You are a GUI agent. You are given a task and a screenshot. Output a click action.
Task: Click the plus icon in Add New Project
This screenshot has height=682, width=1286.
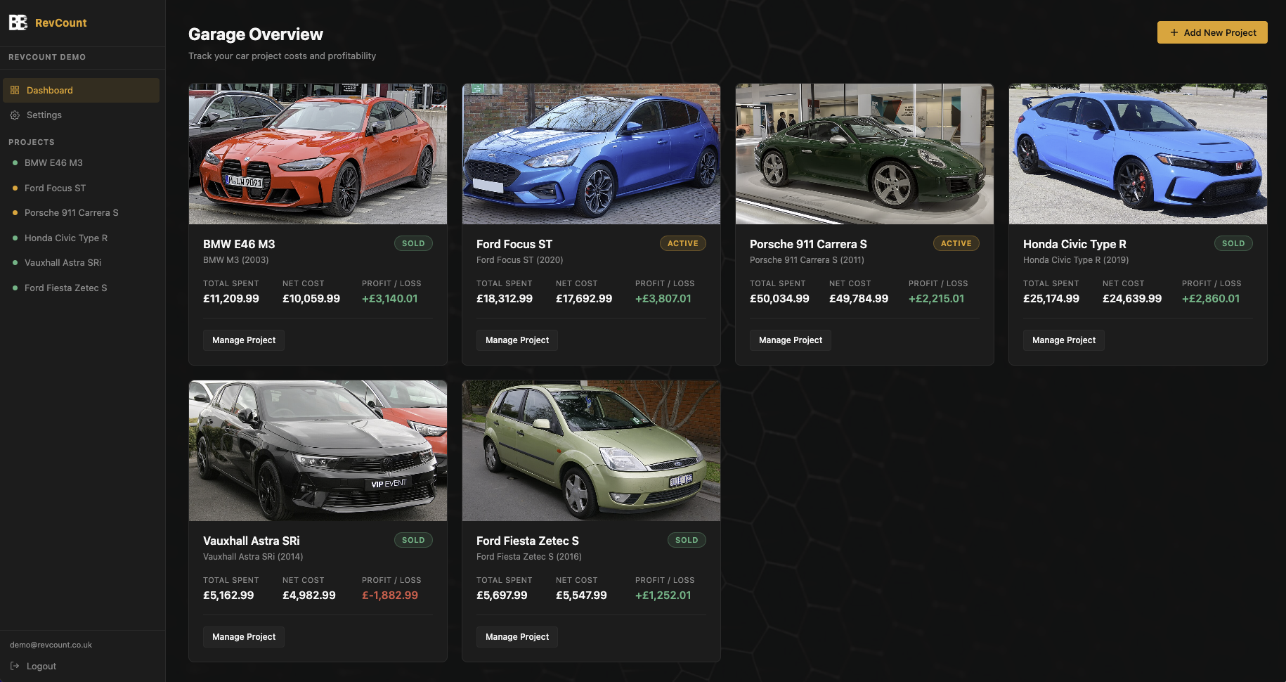coord(1174,32)
